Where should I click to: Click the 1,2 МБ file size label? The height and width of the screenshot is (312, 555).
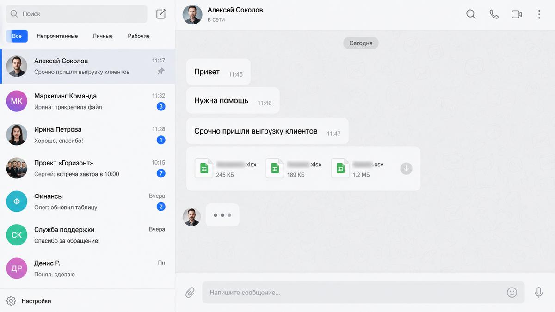click(x=361, y=175)
